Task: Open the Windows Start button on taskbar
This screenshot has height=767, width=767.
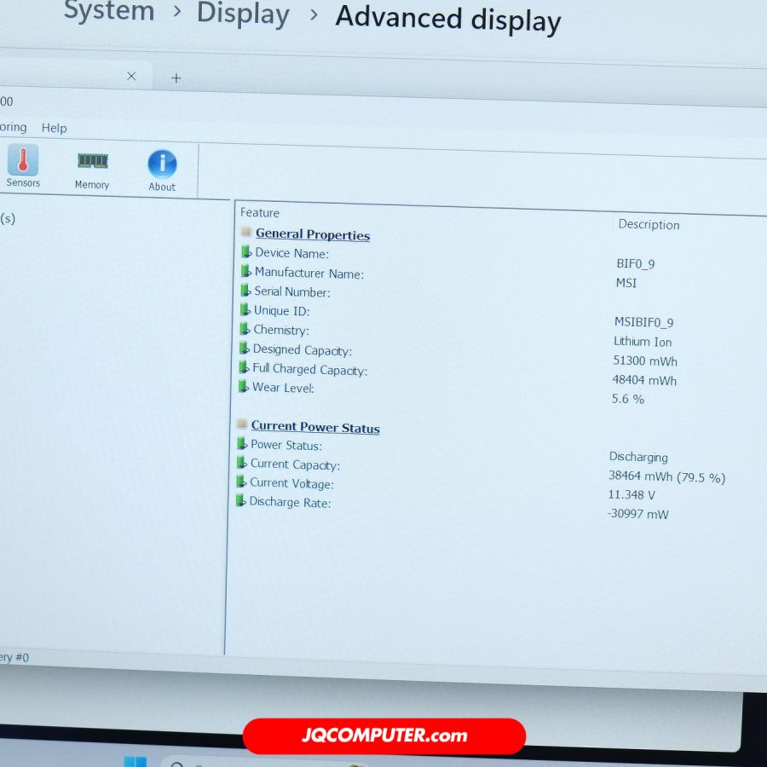Action: (135, 762)
